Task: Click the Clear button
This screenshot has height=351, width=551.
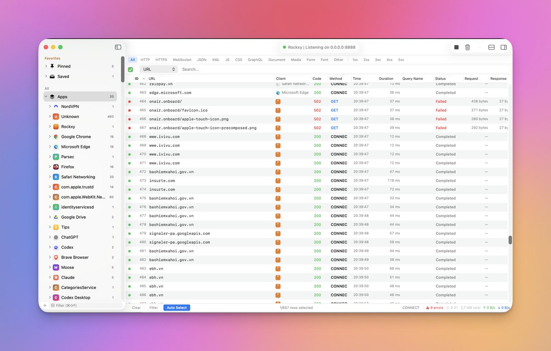Action: tap(136, 308)
